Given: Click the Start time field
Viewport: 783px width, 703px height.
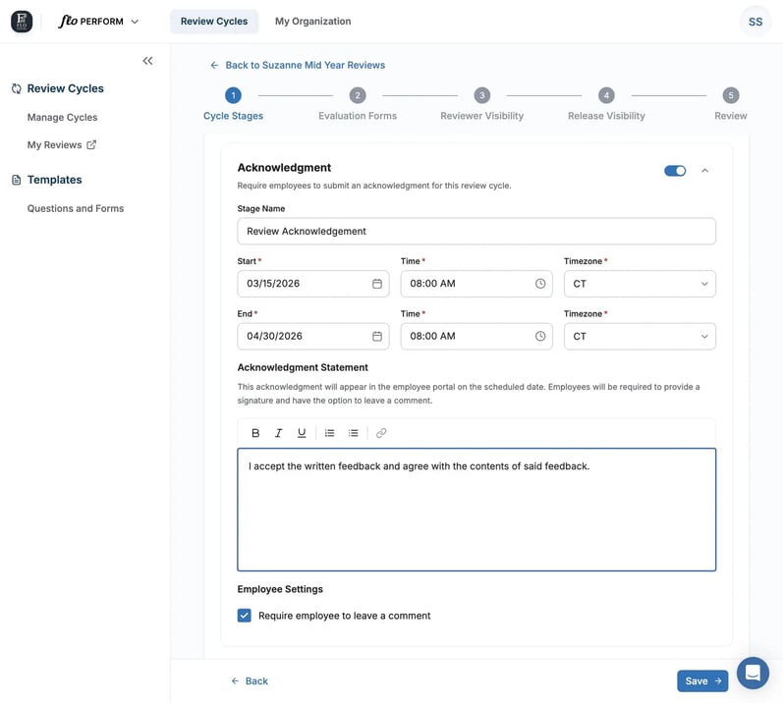Looking at the screenshot, I should pos(476,284).
